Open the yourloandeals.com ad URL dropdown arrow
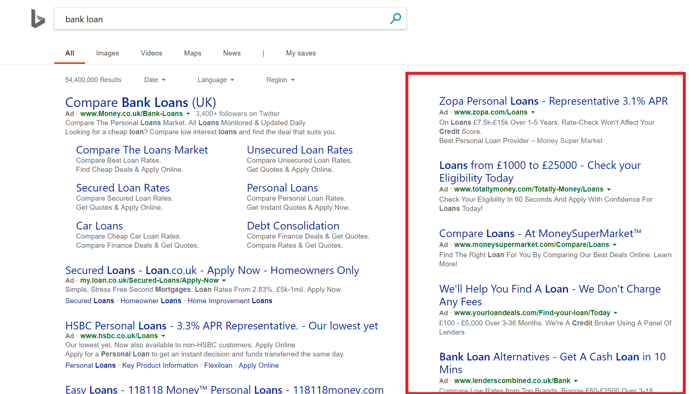Screen dimensions: 689x394 pyautogui.click(x=616, y=313)
